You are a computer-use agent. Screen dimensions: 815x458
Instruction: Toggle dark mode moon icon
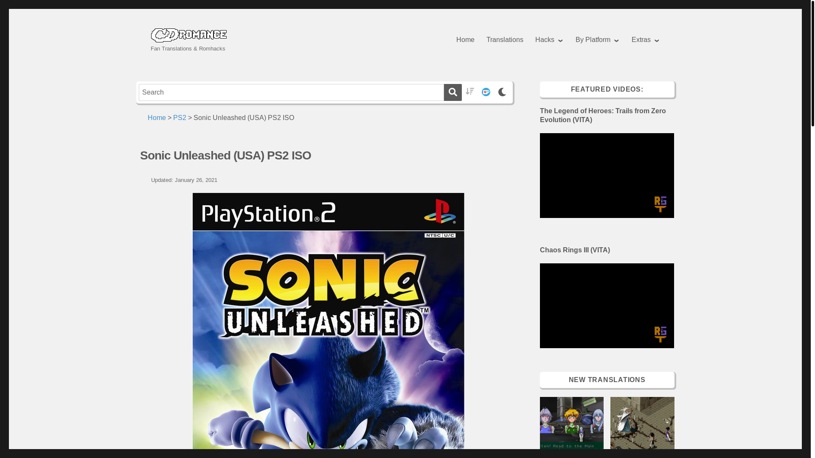[502, 92]
